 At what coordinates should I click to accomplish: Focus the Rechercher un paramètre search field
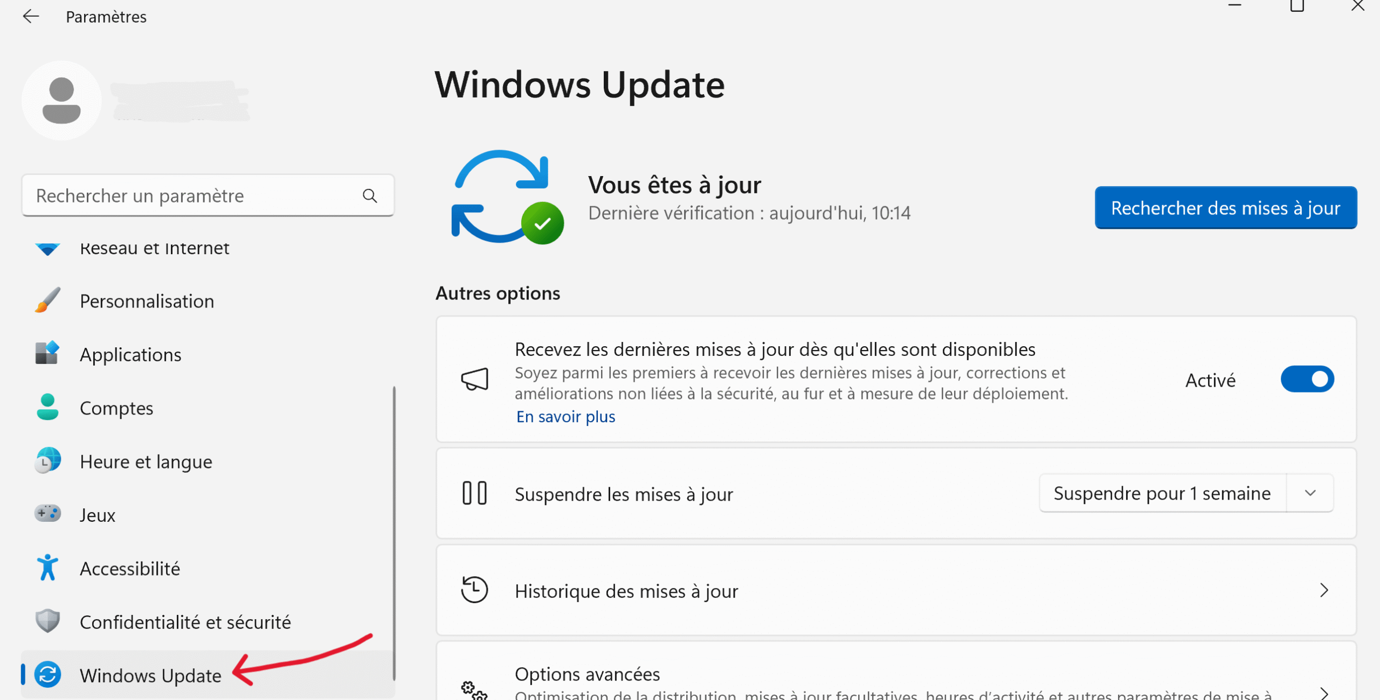click(194, 196)
